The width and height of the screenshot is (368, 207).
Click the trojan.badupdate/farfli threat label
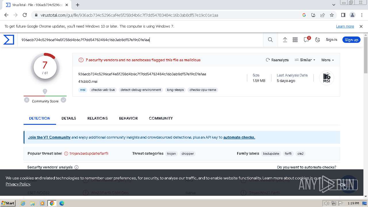89,154
